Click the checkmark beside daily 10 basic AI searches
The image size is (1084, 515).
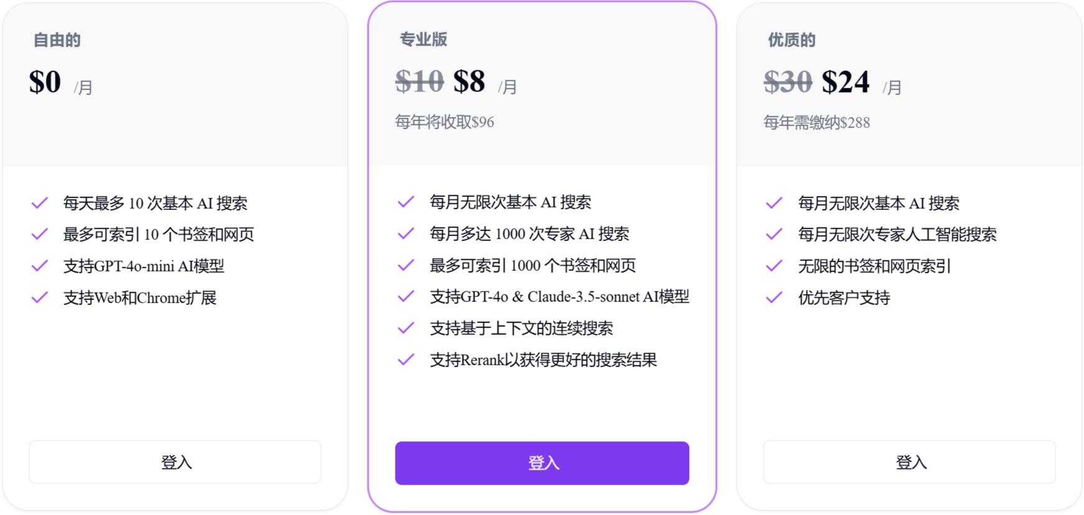coord(40,202)
